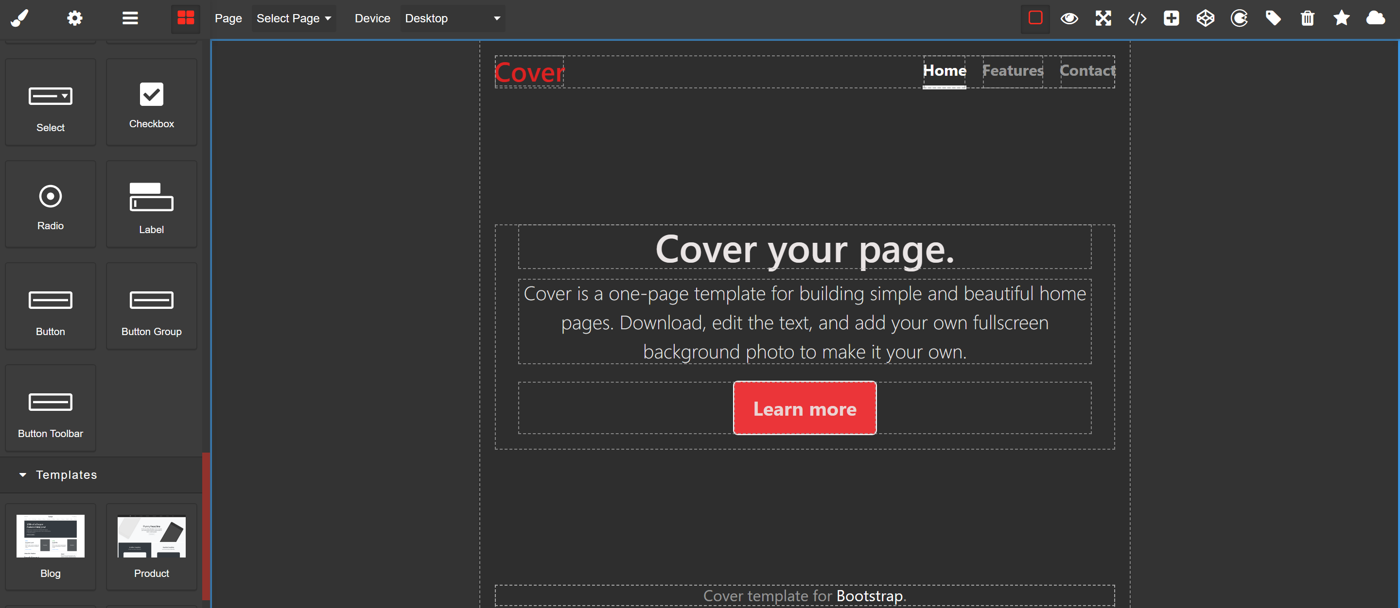Open the Desktop device dropdown

coord(452,18)
